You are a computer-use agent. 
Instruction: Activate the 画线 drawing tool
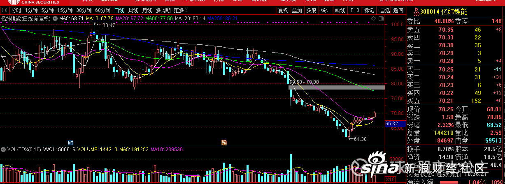340,10
